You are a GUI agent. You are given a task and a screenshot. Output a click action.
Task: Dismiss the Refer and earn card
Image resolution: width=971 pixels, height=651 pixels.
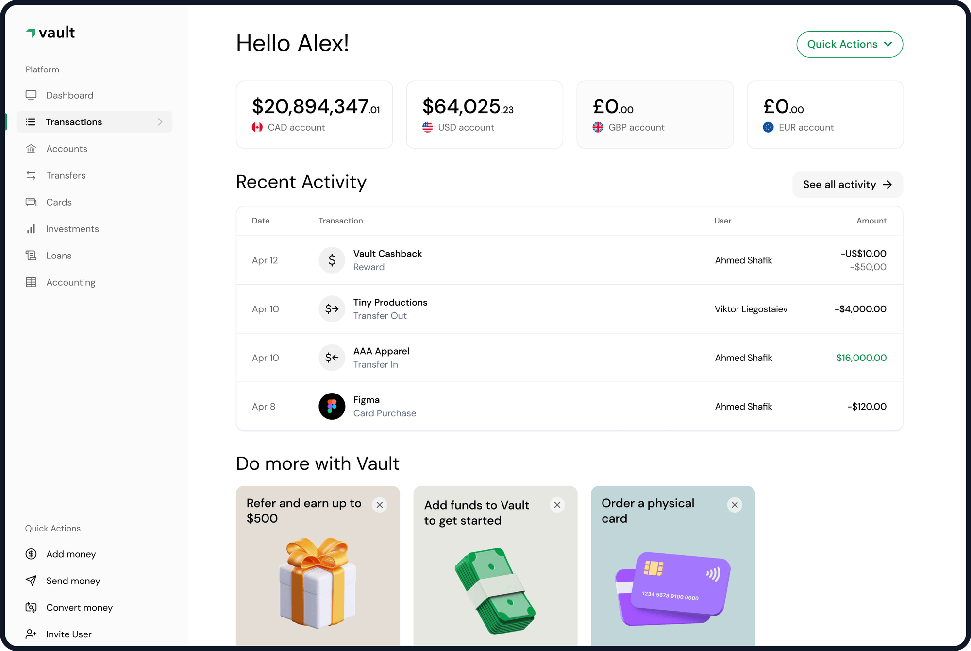point(380,505)
